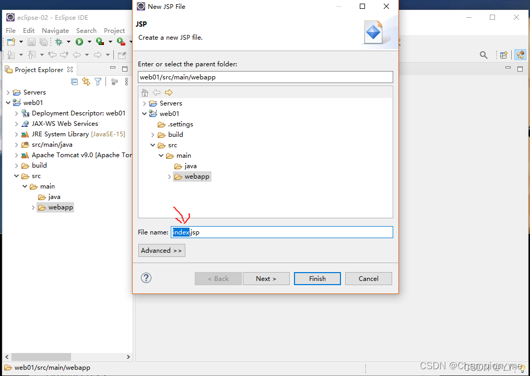
Task: Maximize the Project Explorer view
Action: click(x=125, y=68)
